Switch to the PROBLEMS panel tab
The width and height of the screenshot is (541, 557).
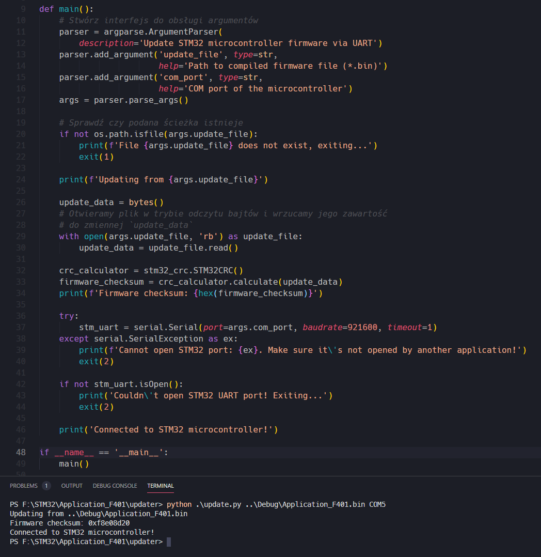[24, 486]
